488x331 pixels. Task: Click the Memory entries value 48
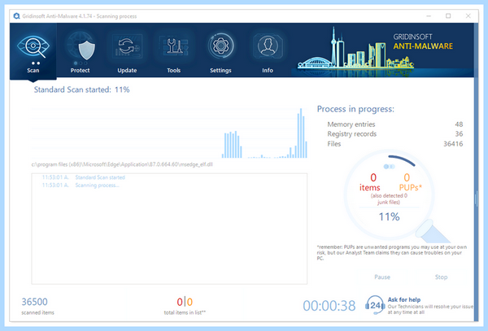pyautogui.click(x=459, y=124)
